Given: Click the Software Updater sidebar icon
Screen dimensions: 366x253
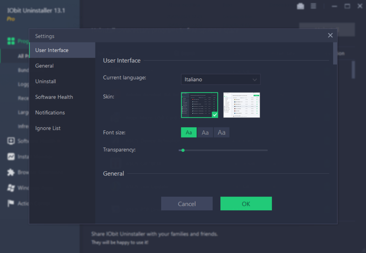Looking at the screenshot, I should coord(11,141).
